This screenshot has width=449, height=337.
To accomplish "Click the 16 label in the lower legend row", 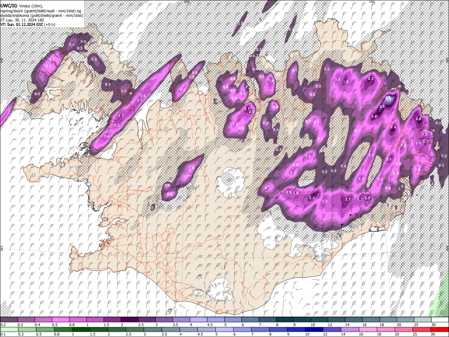I will 361,334.
